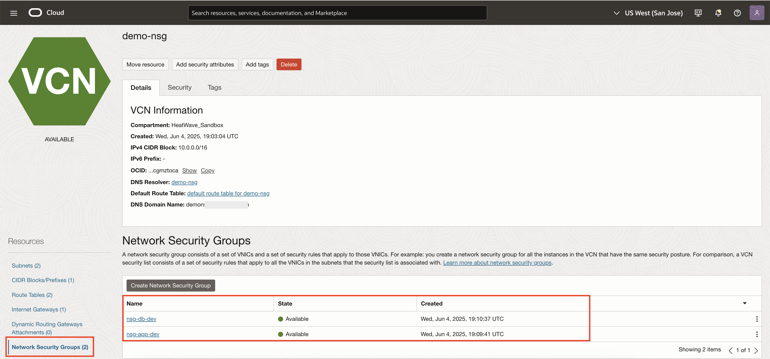Open the navigation hamburger menu

coord(13,12)
